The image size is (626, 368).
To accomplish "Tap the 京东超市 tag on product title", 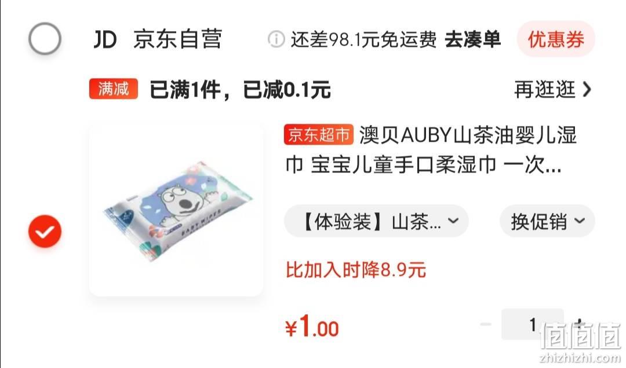I will point(319,135).
